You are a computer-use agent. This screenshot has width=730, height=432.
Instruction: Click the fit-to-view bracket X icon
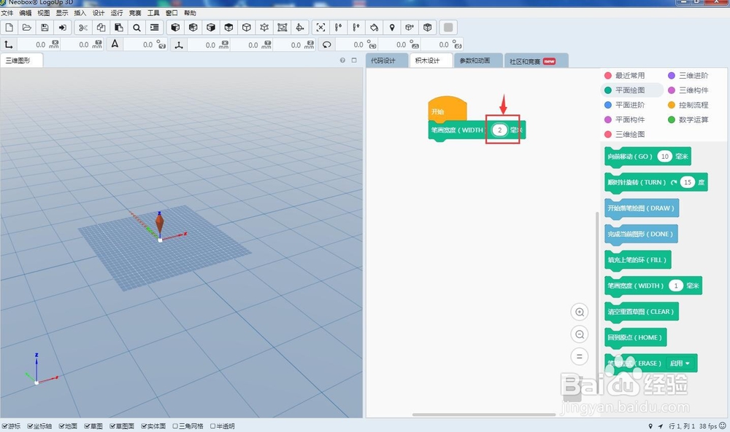pyautogui.click(x=320, y=28)
